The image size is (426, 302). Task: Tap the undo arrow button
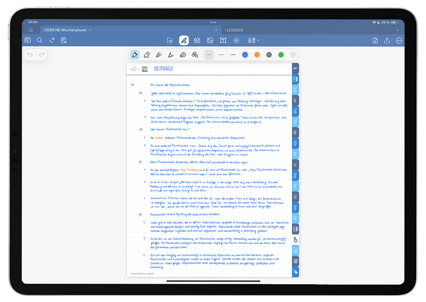[30, 54]
